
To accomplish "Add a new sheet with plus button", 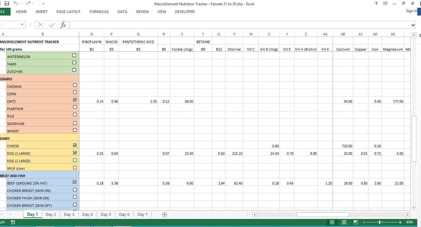I will click(x=165, y=215).
